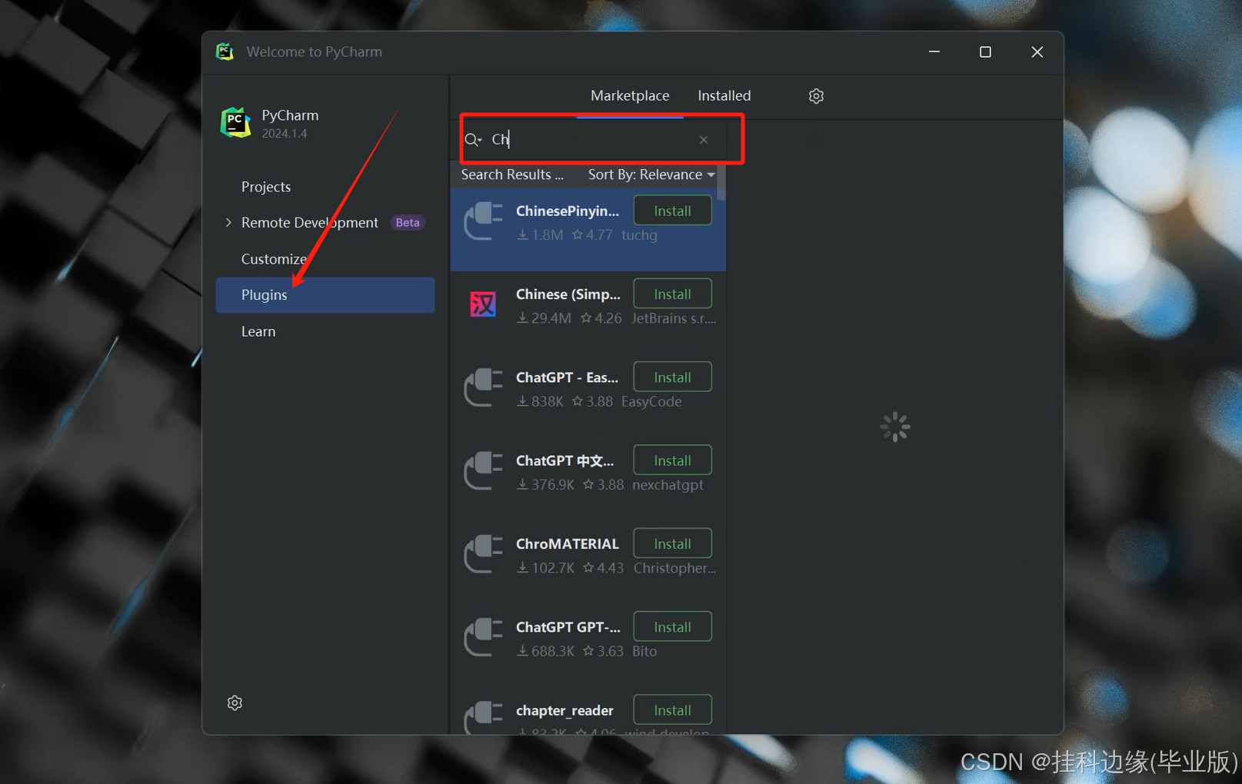The image size is (1242, 784).
Task: Click the plugin list scrollbar thumb
Action: click(721, 182)
